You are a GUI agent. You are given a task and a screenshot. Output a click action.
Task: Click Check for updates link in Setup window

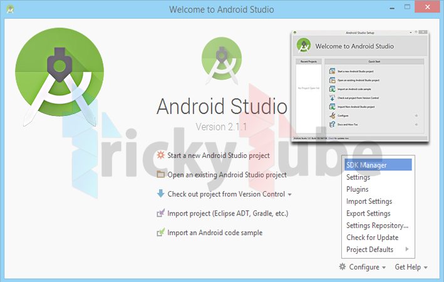point(338,138)
